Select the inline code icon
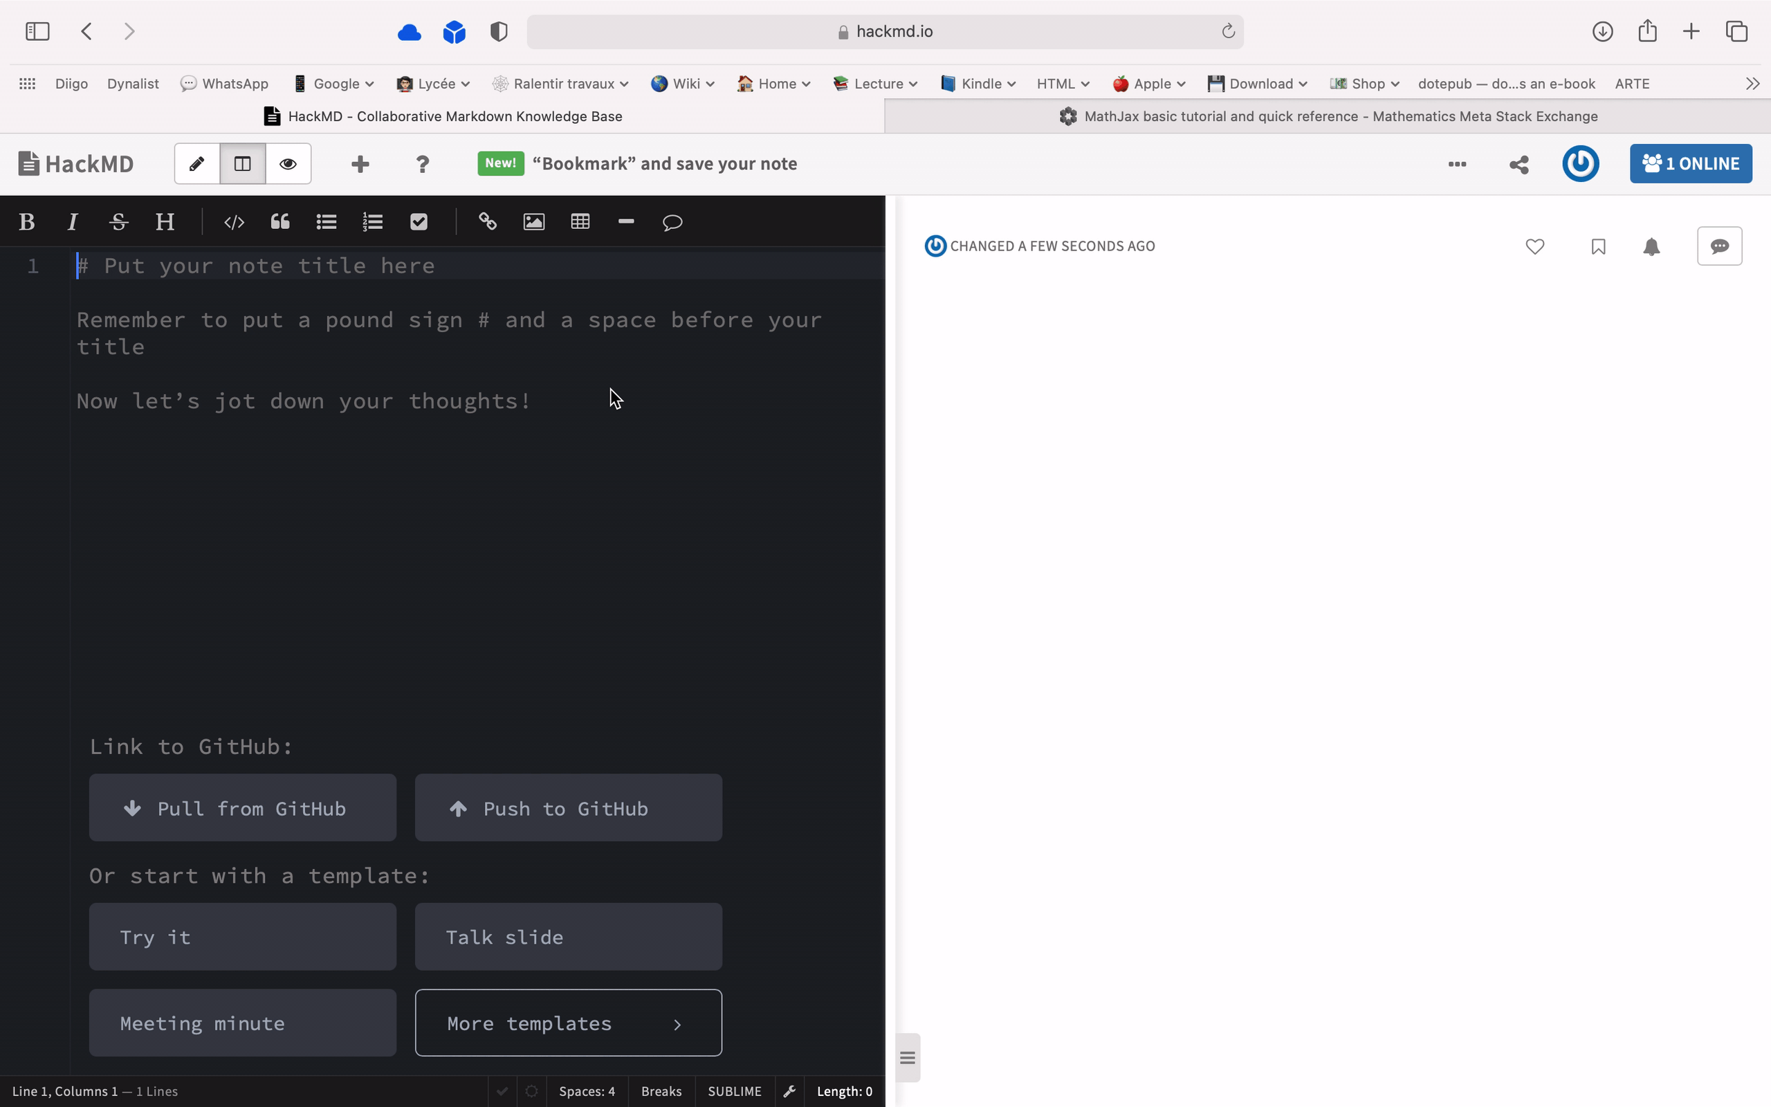 point(233,222)
